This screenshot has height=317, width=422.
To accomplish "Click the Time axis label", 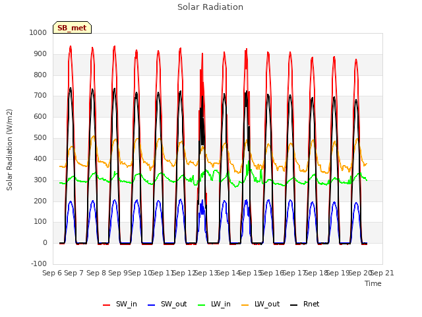I will tap(373, 283).
